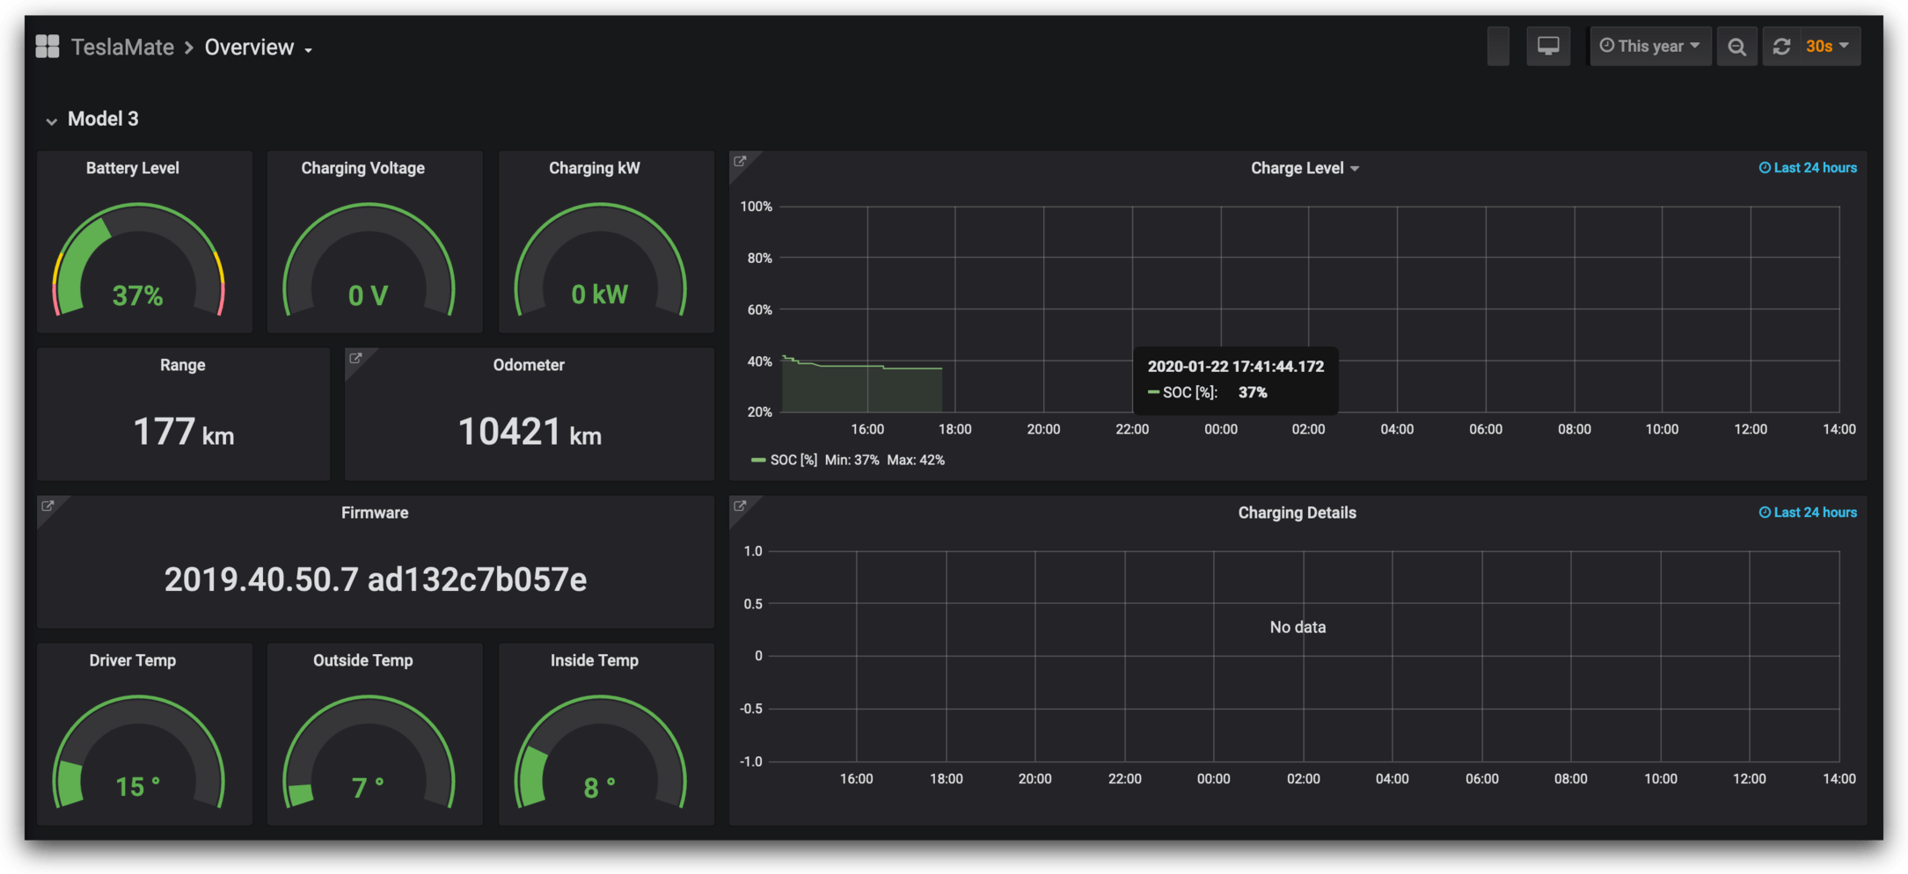This screenshot has width=1908, height=874.
Task: Click the refresh dashboard icon
Action: pos(1781,47)
